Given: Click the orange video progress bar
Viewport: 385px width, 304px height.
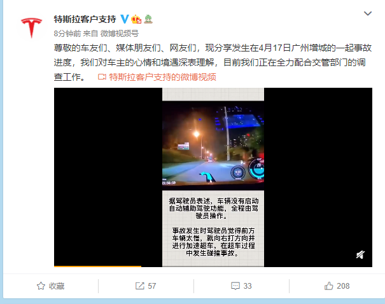Looking at the screenshot, I should click(97, 266).
